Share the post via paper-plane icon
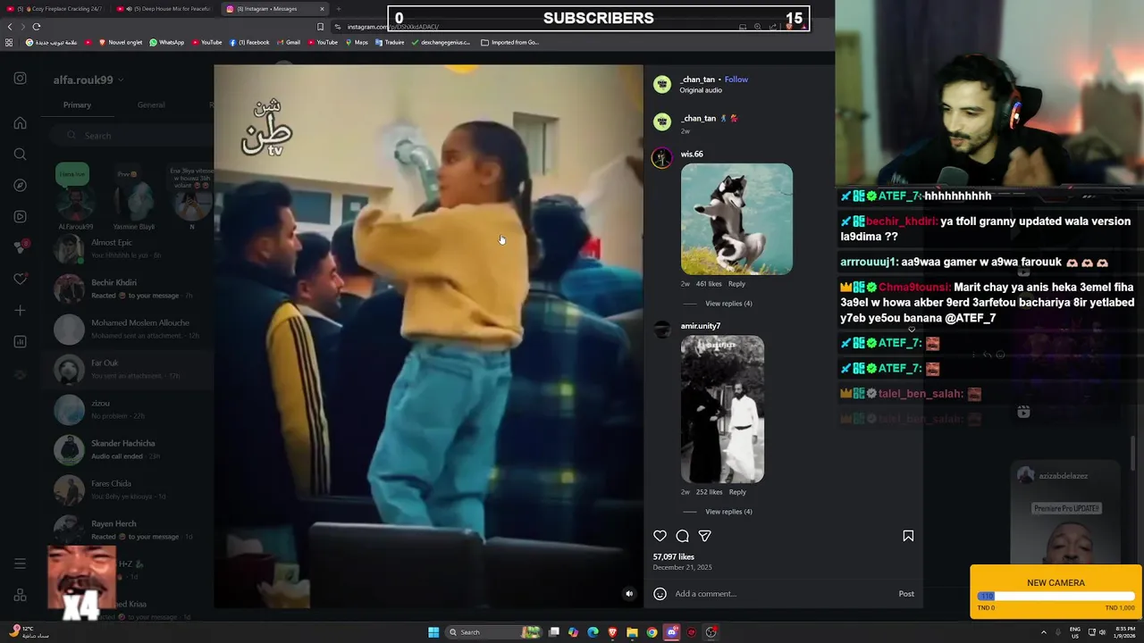The height and width of the screenshot is (643, 1144). (x=704, y=536)
